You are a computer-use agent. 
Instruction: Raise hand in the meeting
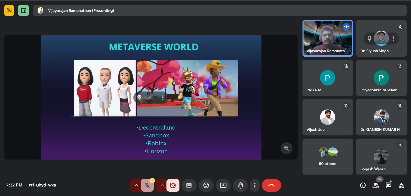point(240,185)
